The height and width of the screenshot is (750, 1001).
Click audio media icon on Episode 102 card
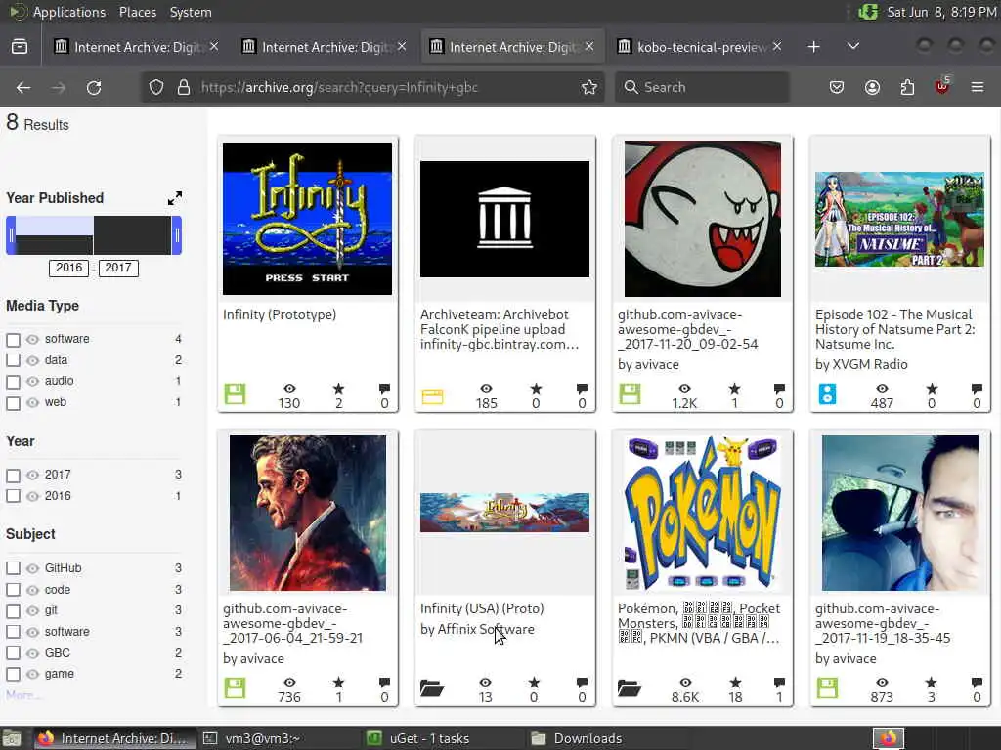[827, 395]
